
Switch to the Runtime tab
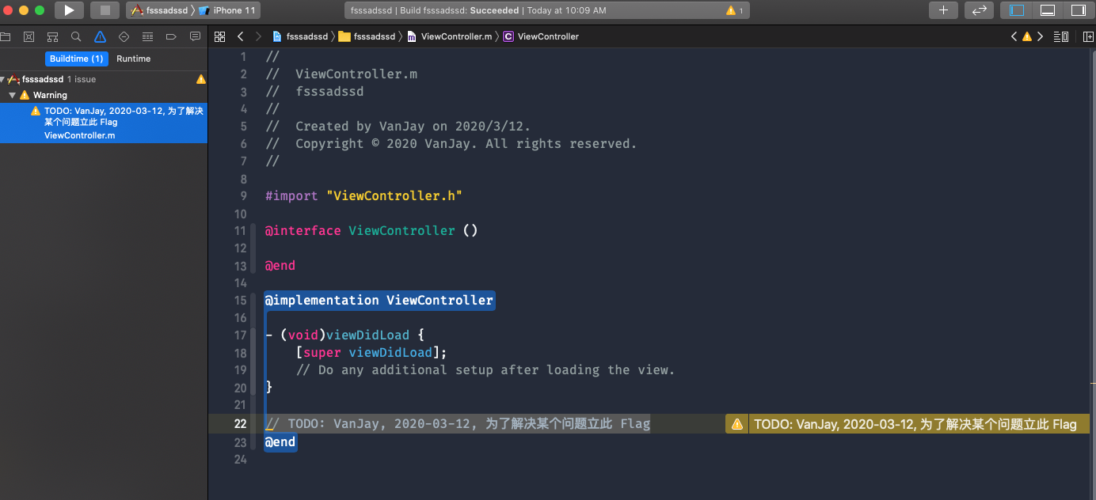pos(133,59)
